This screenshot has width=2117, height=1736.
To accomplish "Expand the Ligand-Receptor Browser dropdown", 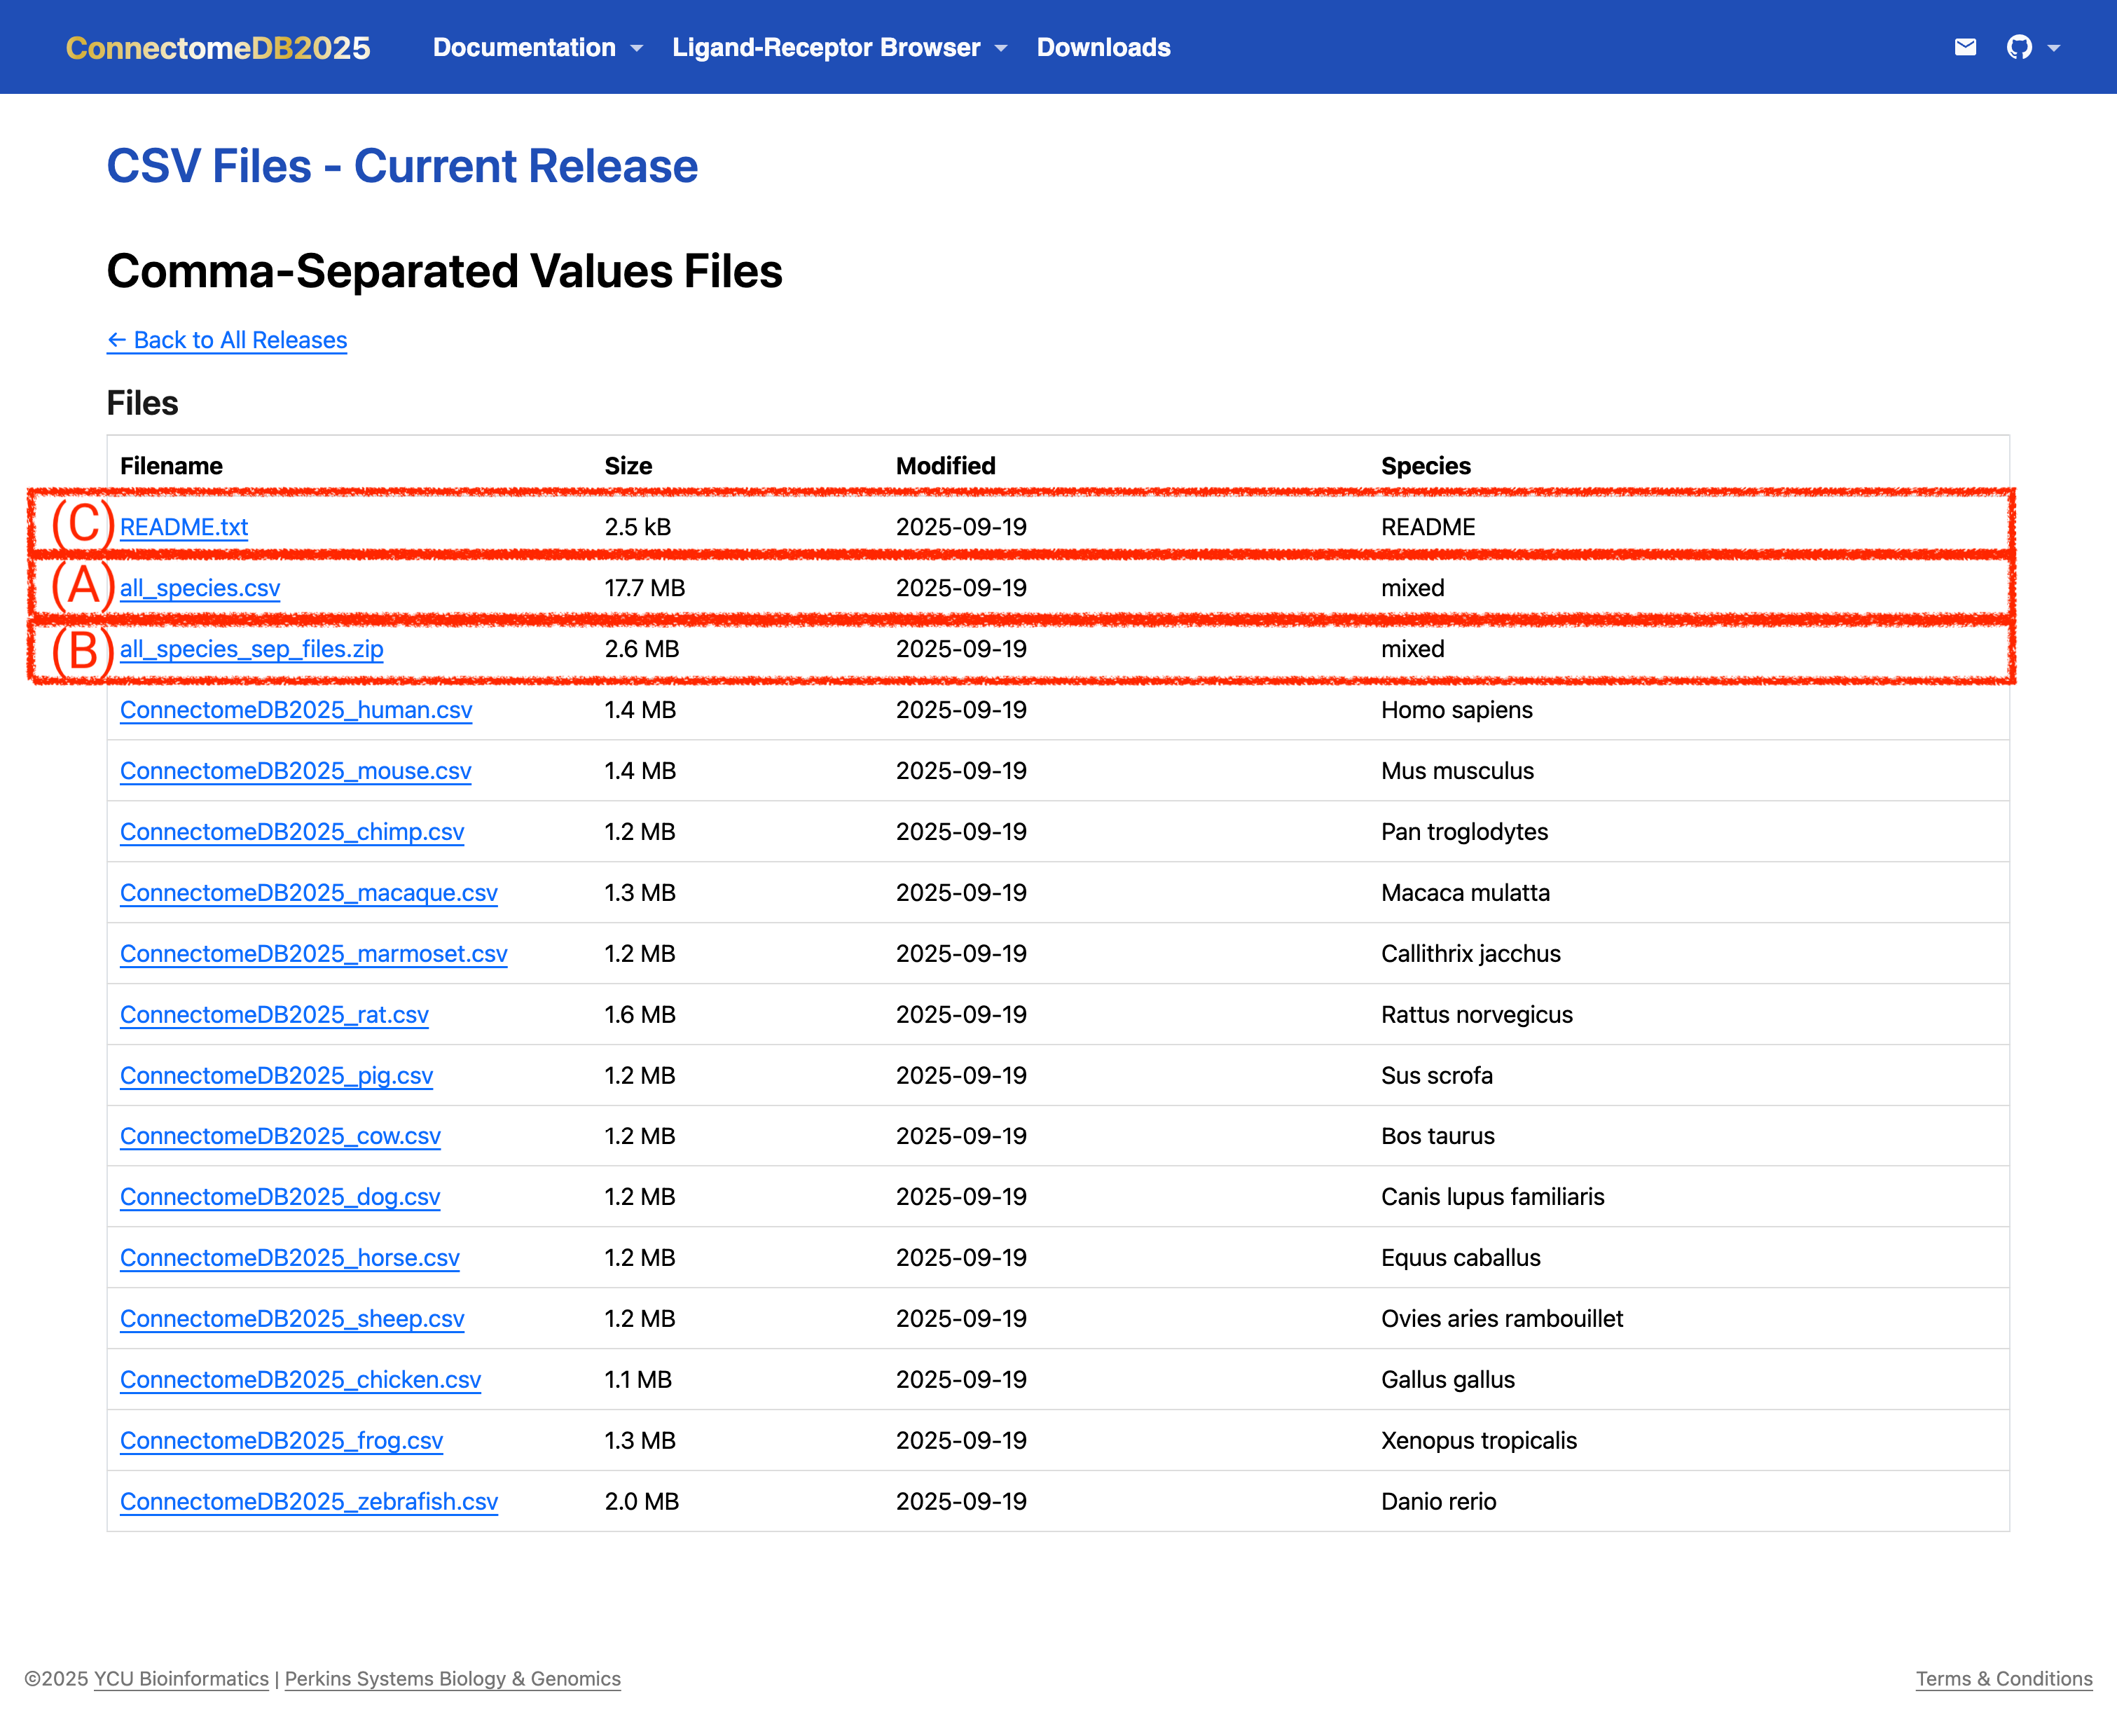I will [x=839, y=48].
